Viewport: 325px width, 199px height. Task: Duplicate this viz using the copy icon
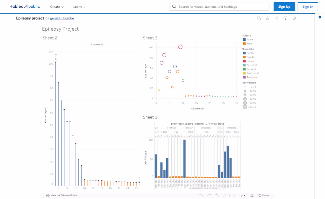(x=259, y=18)
